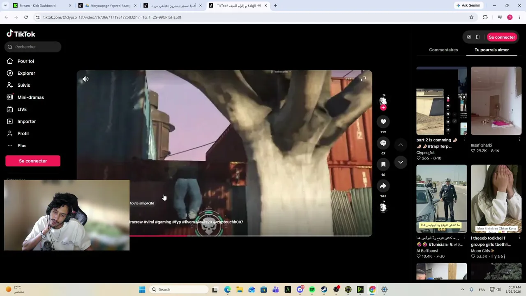This screenshot has width=526, height=296.
Task: Go to Suivis following page
Action: pos(23,85)
